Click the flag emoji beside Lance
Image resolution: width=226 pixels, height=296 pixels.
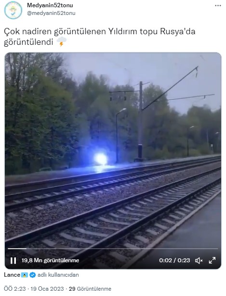(25, 275)
